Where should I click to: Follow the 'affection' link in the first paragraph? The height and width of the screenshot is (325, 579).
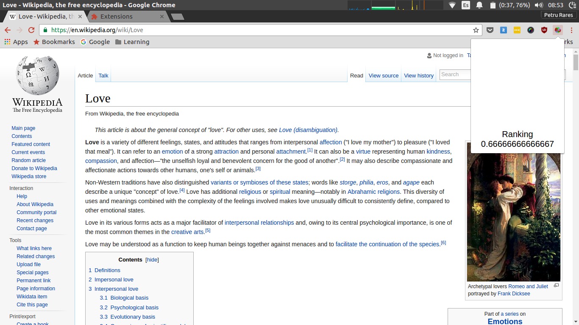(331, 142)
